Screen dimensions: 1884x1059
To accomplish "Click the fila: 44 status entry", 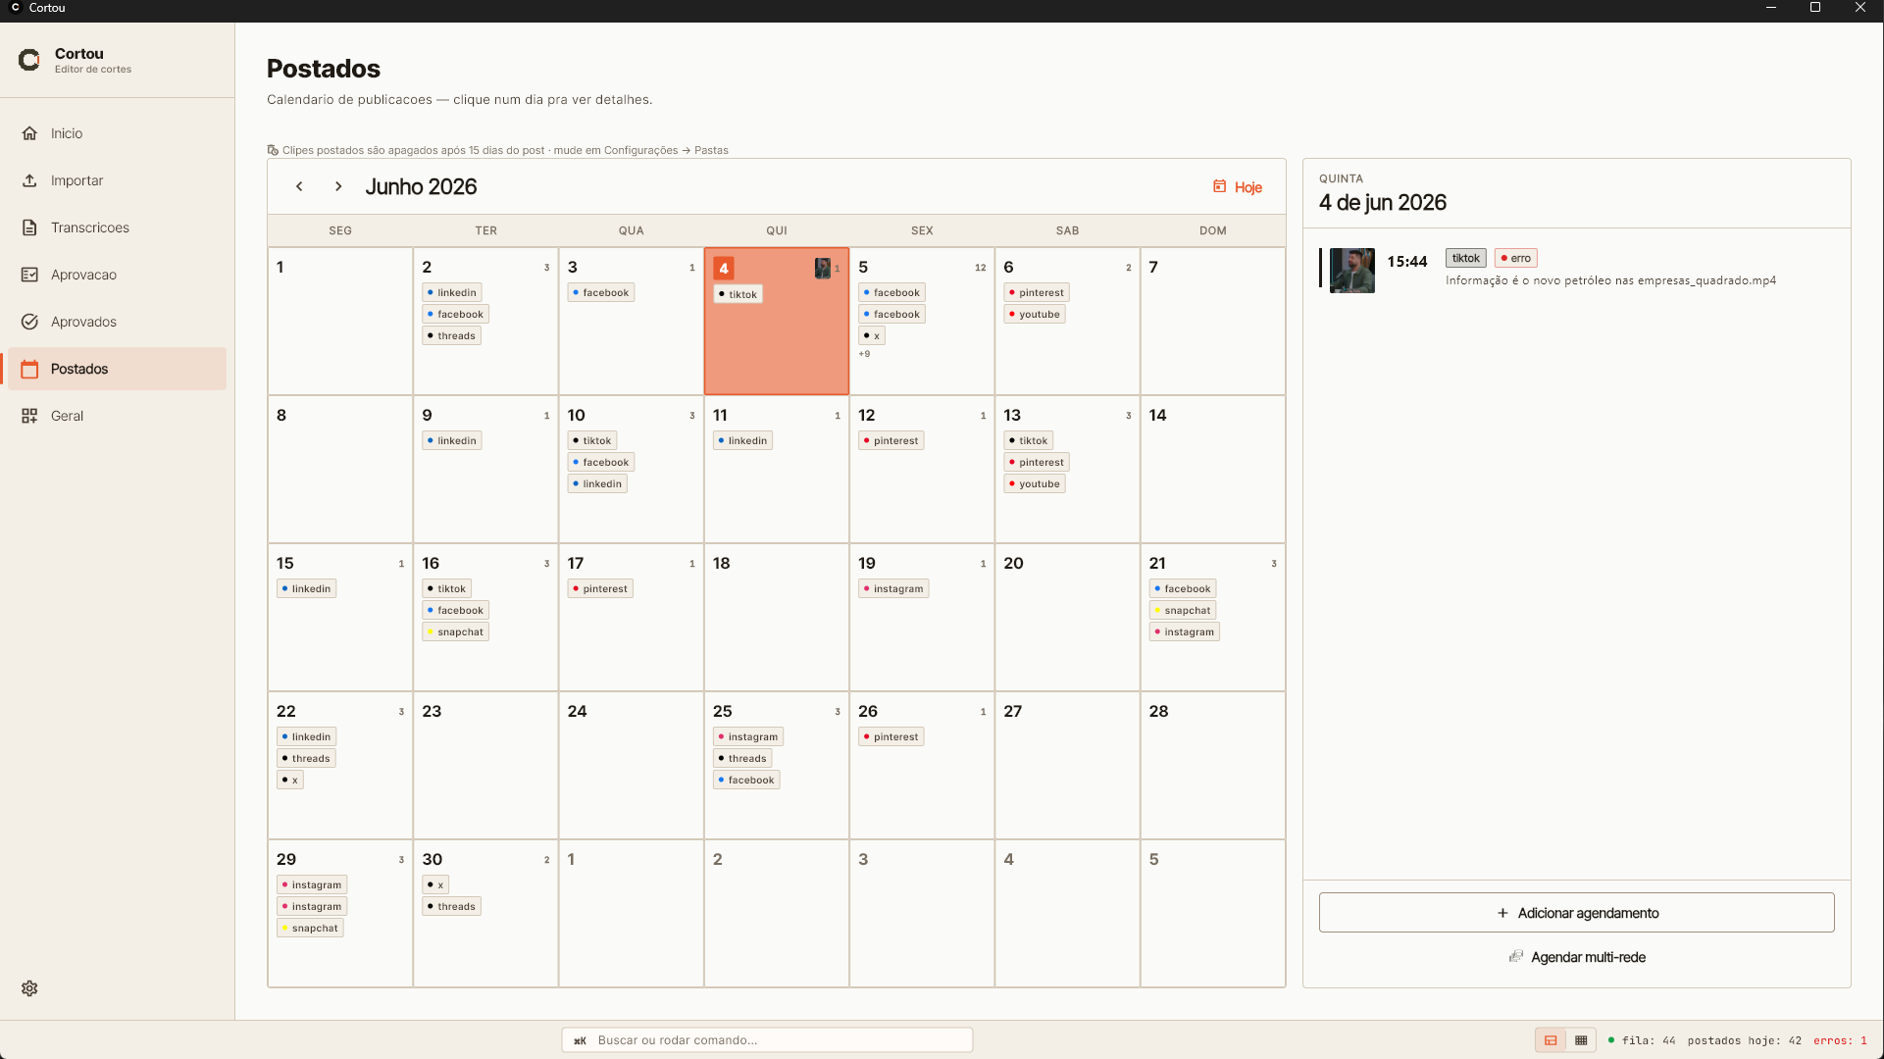I will click(1649, 1040).
